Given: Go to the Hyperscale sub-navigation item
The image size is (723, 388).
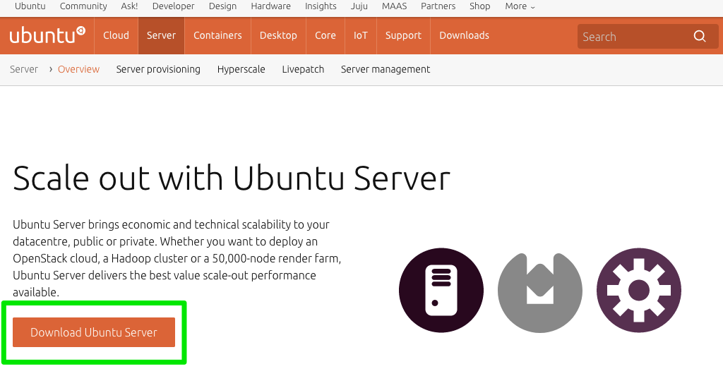Looking at the screenshot, I should pyautogui.click(x=241, y=70).
